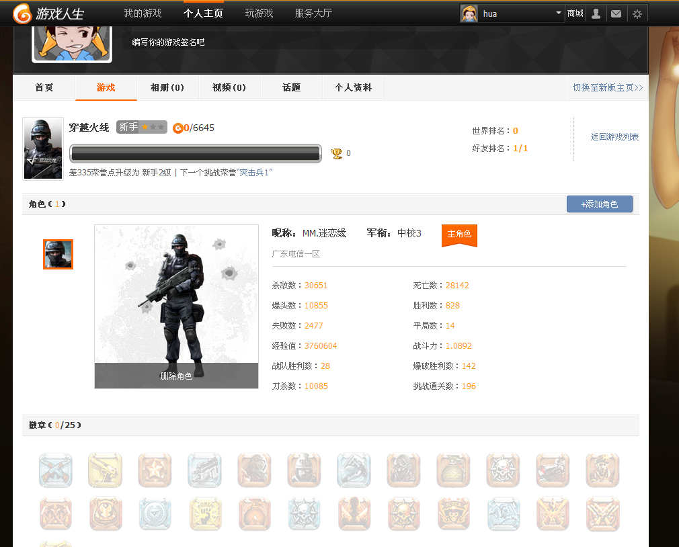Click the 新手 star rank badge
This screenshot has height=547, width=679.
tap(142, 127)
